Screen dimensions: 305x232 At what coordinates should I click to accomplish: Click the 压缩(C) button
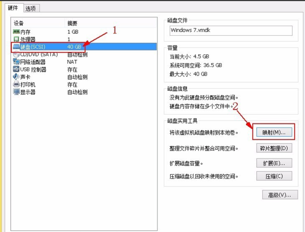(x=274, y=176)
